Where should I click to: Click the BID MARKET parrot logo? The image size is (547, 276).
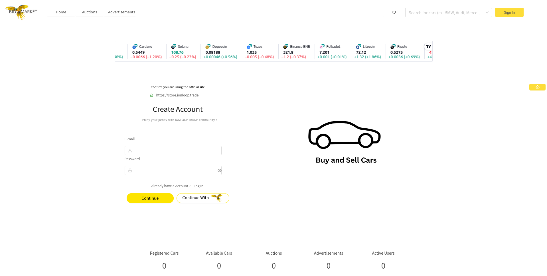click(x=21, y=12)
